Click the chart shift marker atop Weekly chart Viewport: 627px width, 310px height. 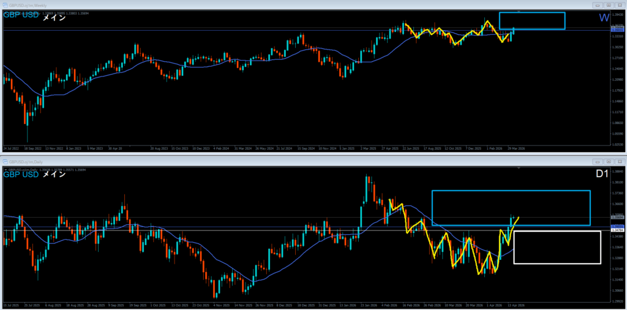519,12
